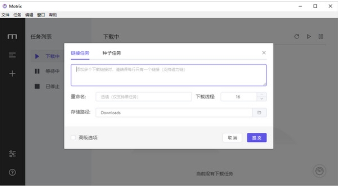Click the refresh task list icon

(x=297, y=36)
